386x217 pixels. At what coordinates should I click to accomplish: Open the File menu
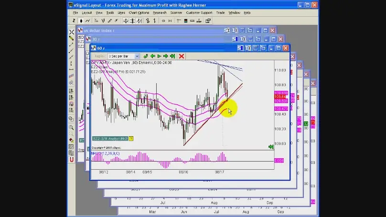click(75, 12)
